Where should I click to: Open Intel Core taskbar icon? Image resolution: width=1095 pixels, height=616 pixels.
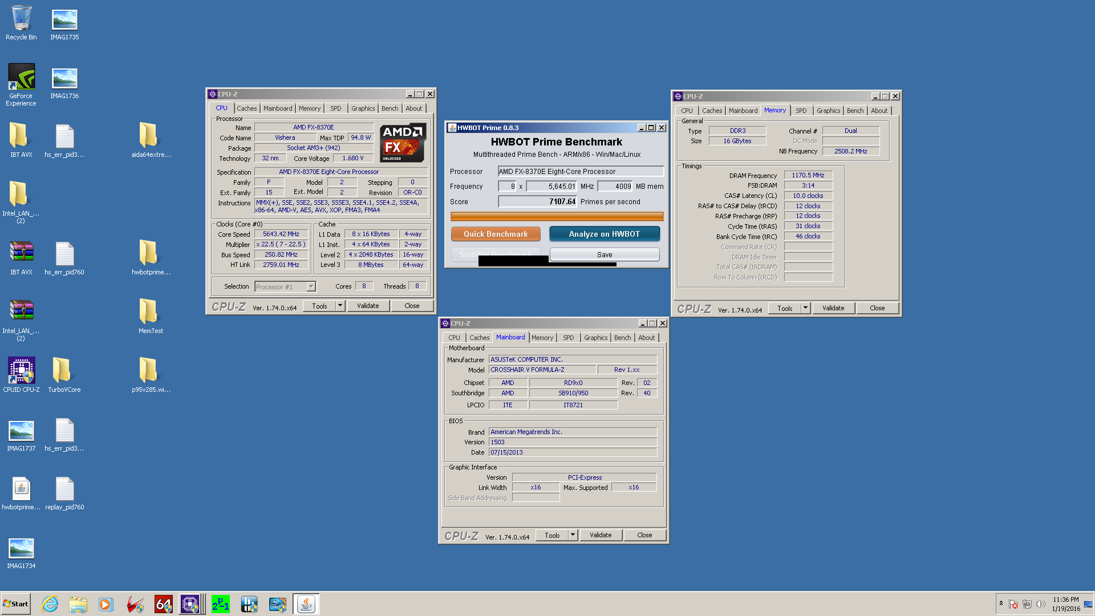278,604
